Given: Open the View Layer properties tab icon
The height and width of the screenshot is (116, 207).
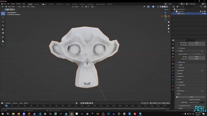Looking at the screenshot, I should point(173,54).
